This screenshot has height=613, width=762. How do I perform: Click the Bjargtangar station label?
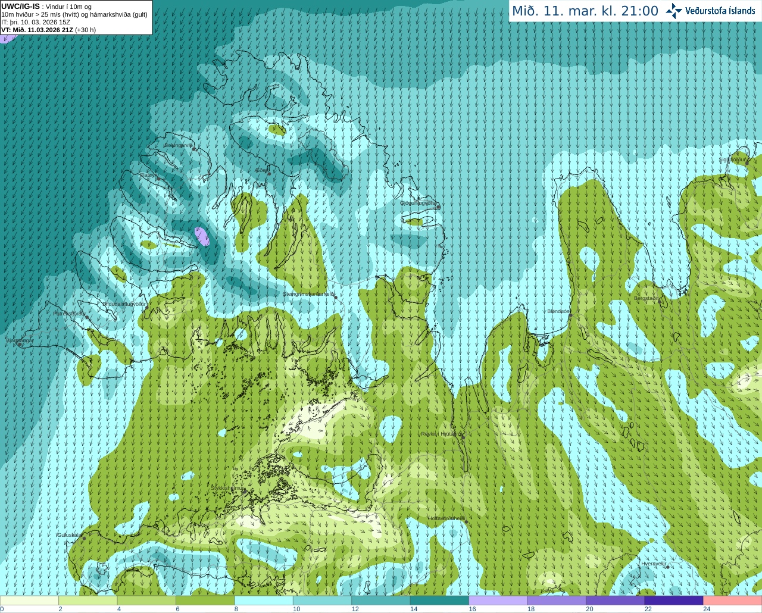20,340
